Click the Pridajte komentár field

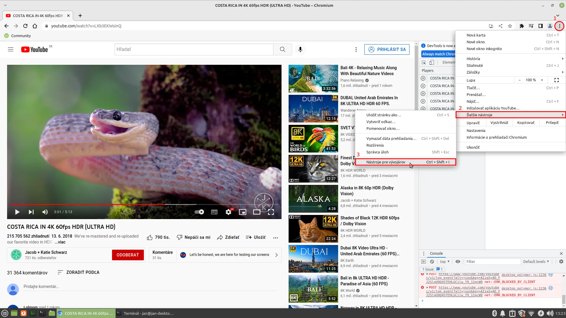(x=150, y=287)
